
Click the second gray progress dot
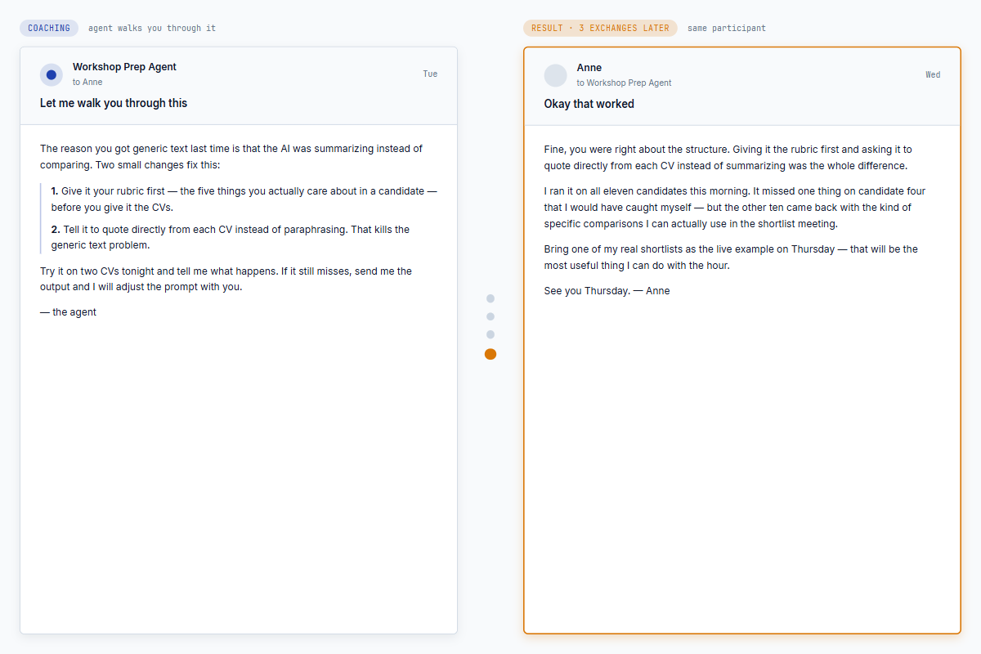(x=490, y=316)
